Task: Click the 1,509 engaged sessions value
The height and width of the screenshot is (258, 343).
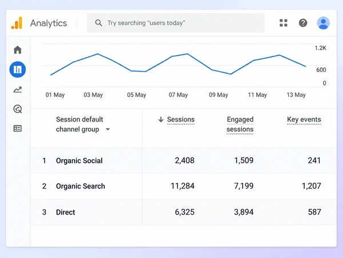Action: tap(244, 160)
